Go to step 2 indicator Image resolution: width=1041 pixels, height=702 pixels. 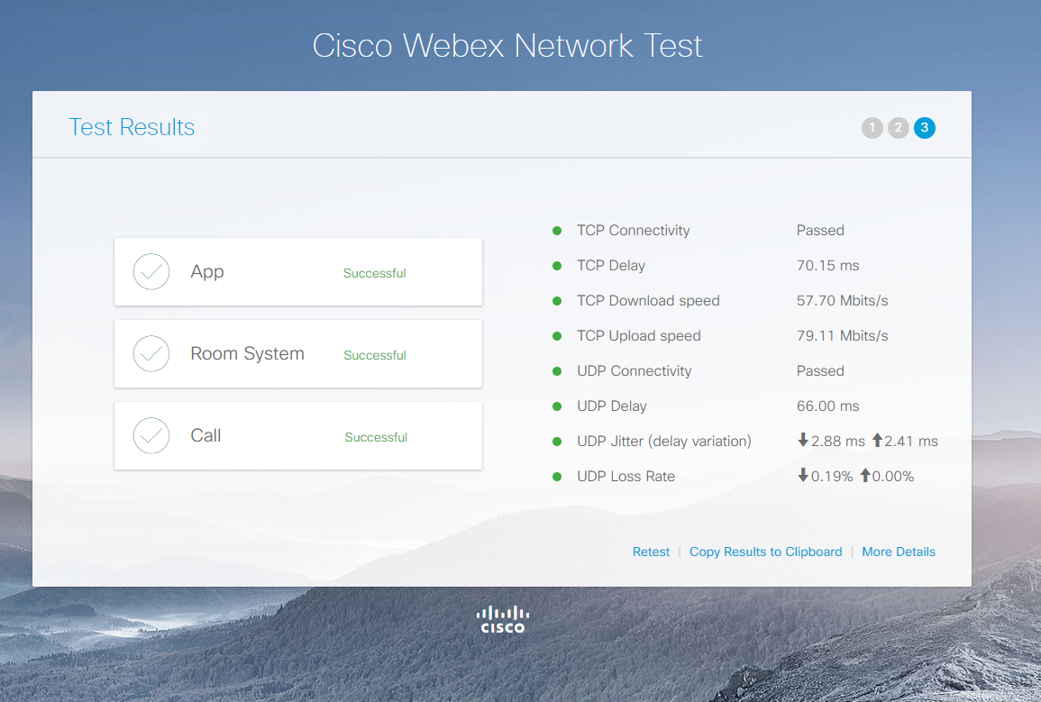pos(899,128)
